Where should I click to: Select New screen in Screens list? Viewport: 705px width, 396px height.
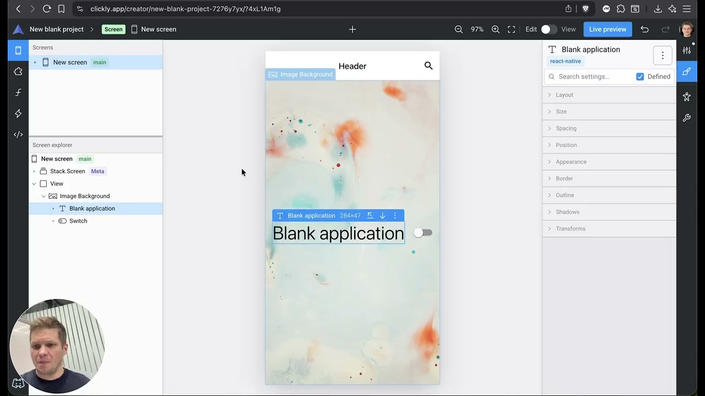(x=96, y=62)
